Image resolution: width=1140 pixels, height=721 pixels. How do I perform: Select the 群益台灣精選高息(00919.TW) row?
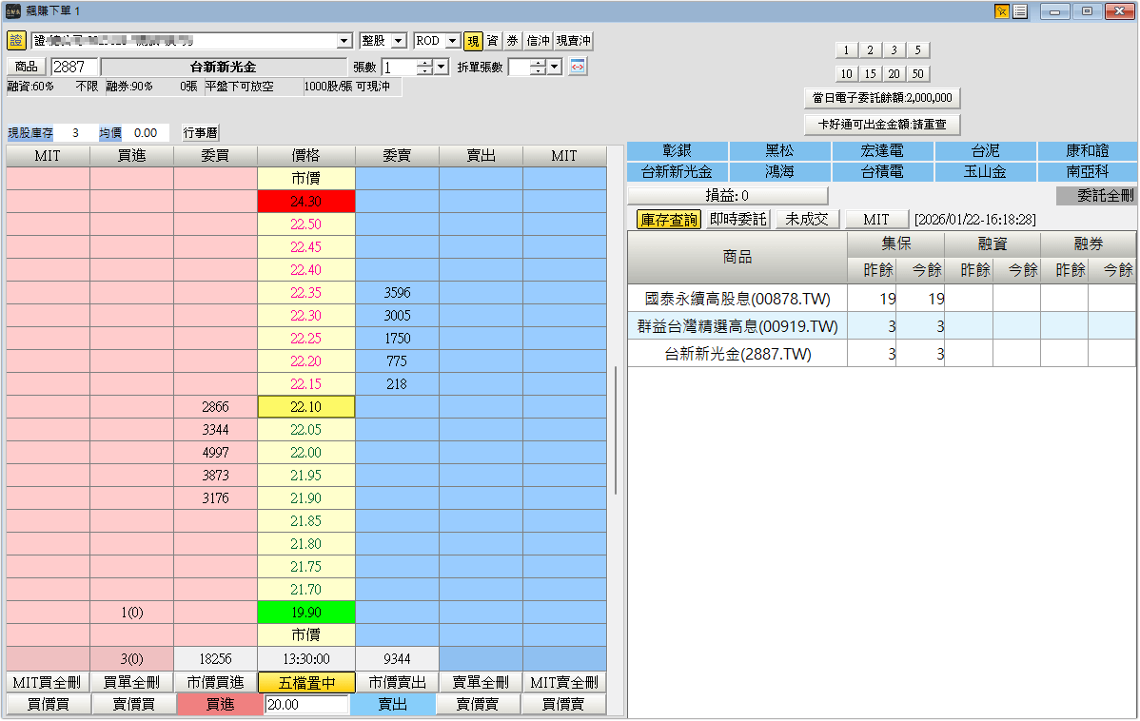click(x=882, y=326)
